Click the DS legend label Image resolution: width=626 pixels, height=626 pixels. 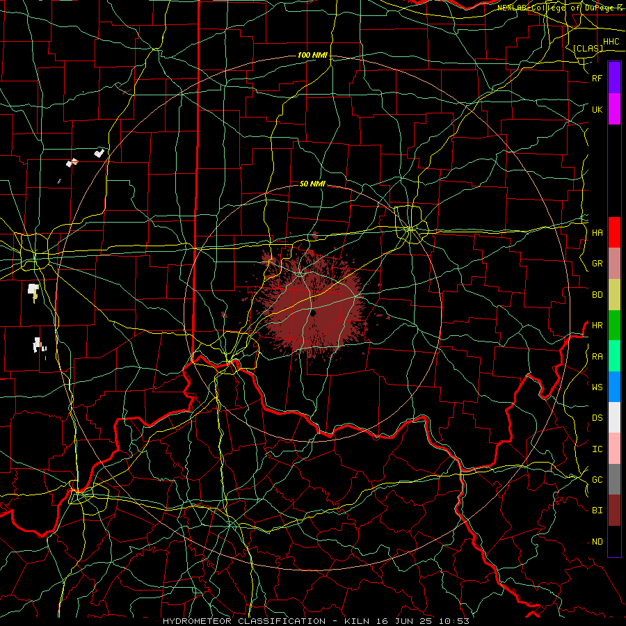click(597, 418)
